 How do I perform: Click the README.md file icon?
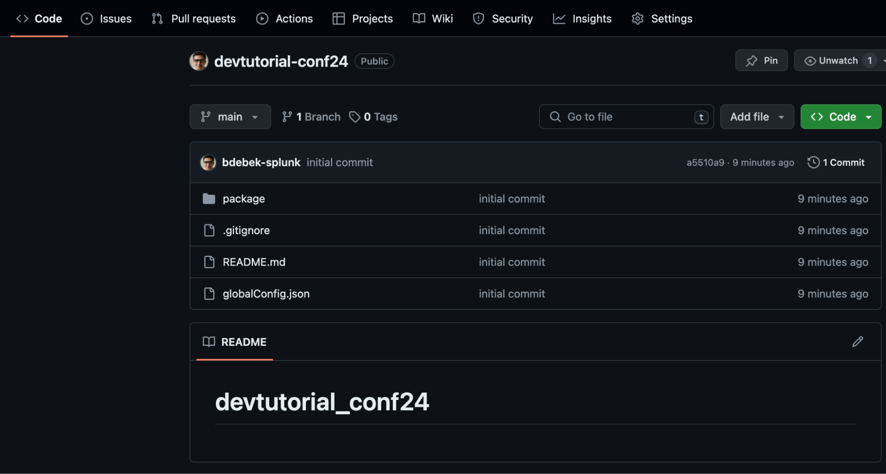pos(209,262)
